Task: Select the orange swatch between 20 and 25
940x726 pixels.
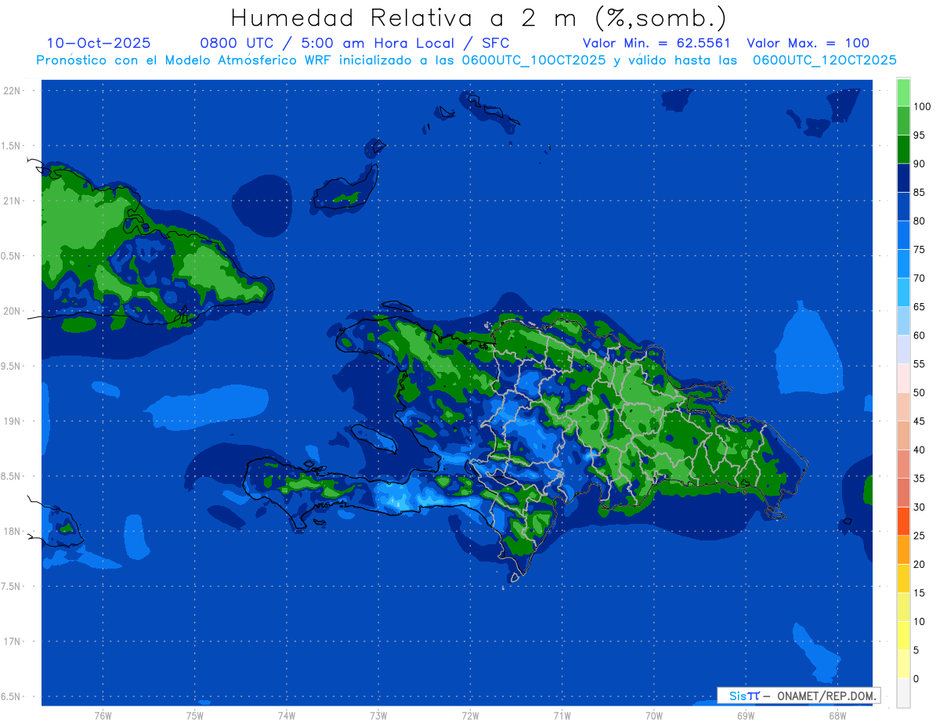Action: [x=903, y=550]
